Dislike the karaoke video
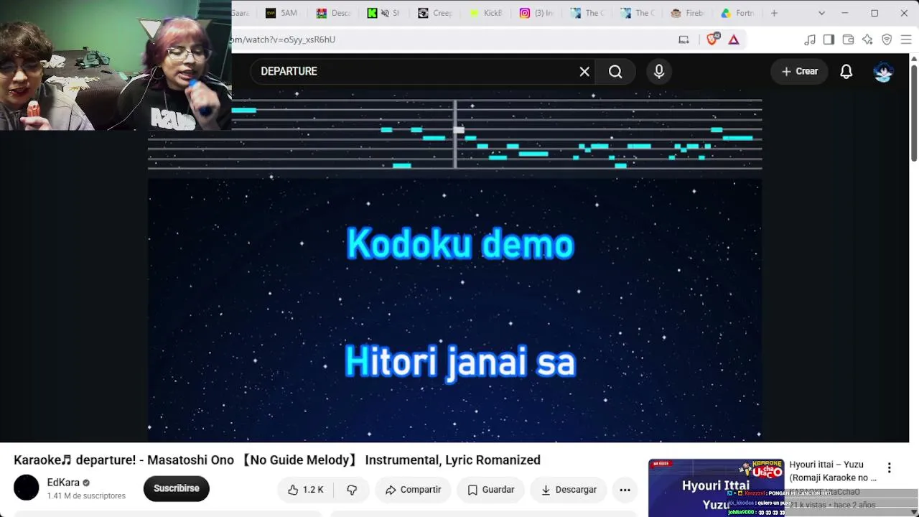919x517 pixels. pos(352,490)
